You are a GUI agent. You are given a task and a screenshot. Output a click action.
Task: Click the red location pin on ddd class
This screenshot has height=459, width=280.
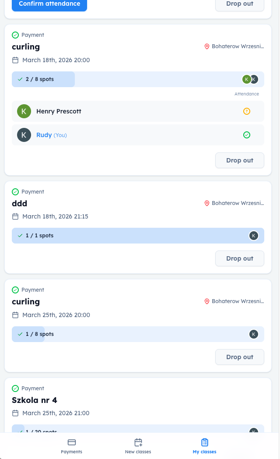coord(207,203)
